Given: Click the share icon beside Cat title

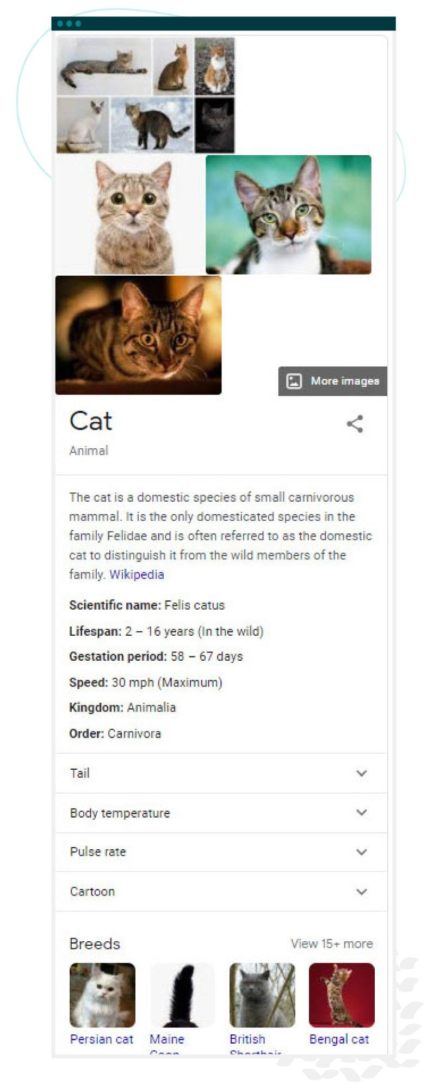Looking at the screenshot, I should pyautogui.click(x=355, y=424).
